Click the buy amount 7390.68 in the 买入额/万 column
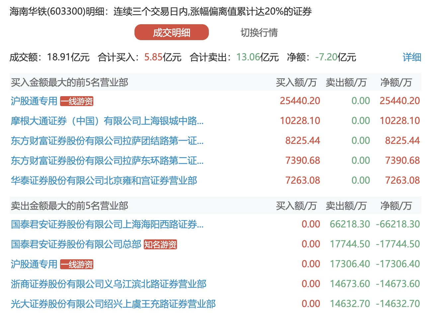The width and height of the screenshot is (427, 315). coord(303,160)
